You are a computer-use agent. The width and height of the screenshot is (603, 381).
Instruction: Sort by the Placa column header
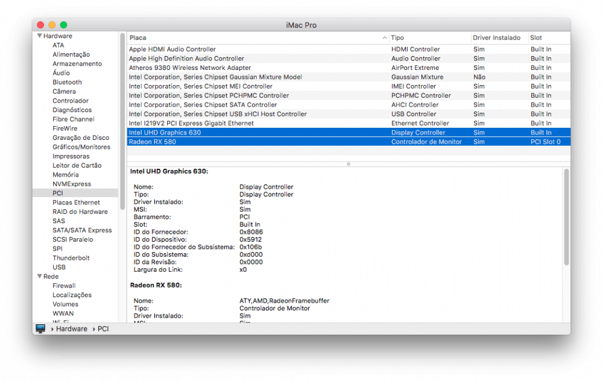click(137, 37)
